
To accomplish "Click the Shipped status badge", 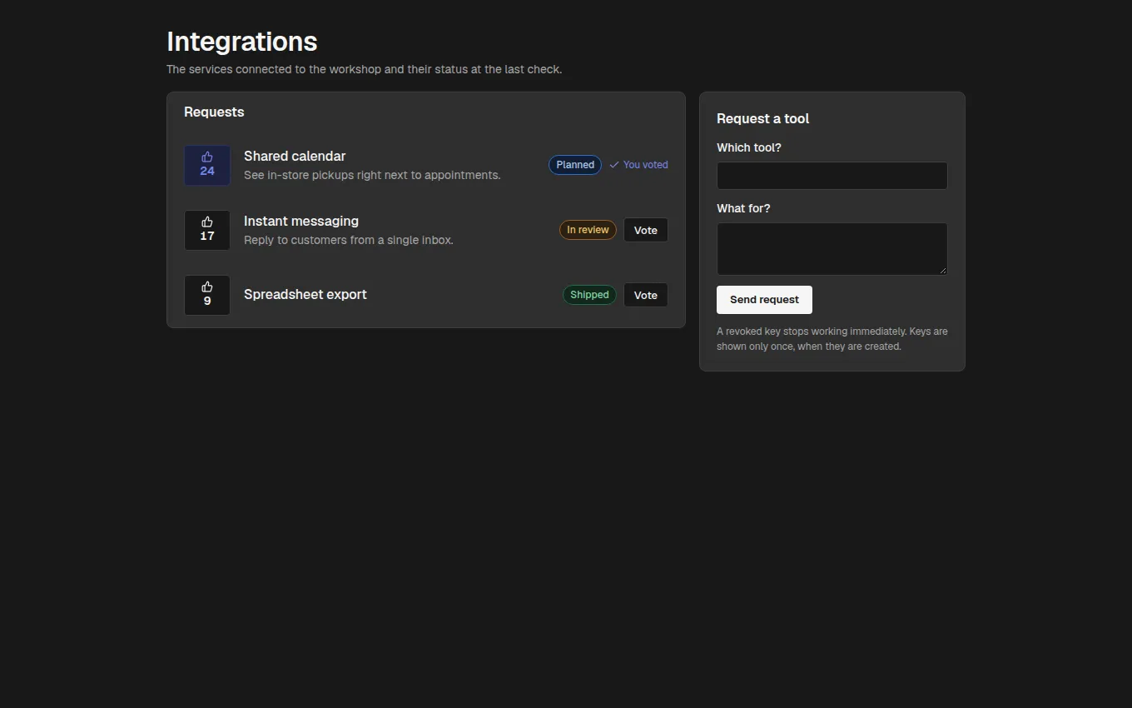I will 589,295.
